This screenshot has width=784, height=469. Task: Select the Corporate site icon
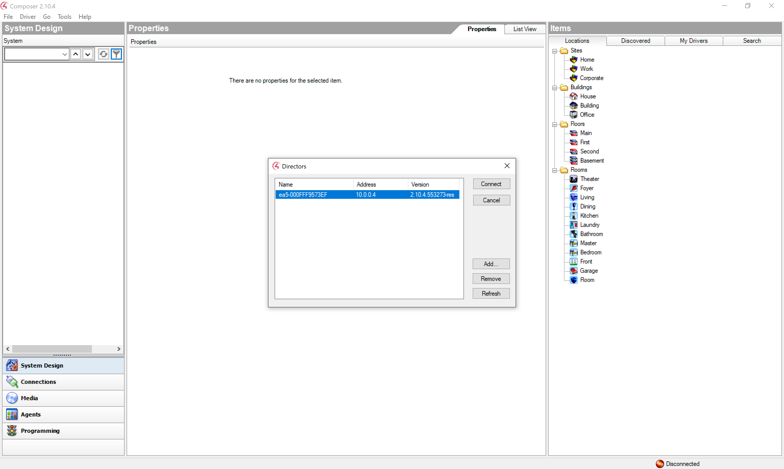click(574, 78)
